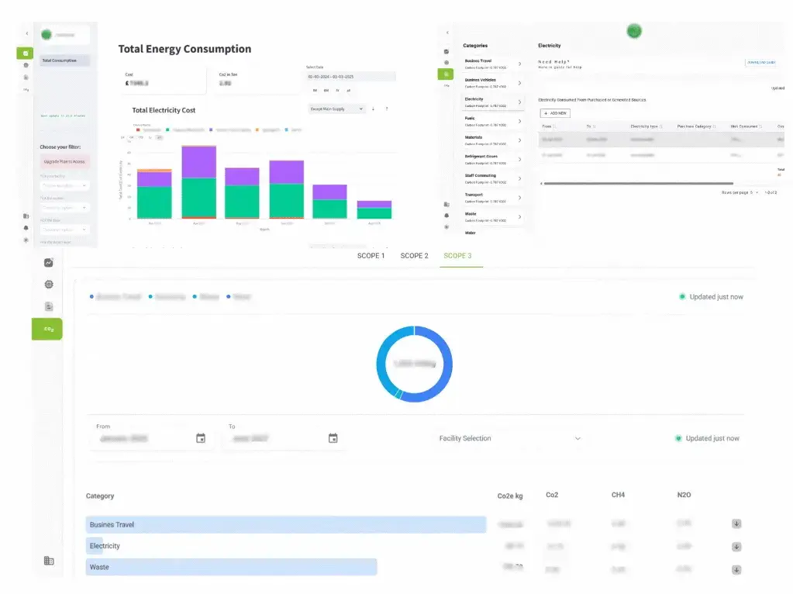This screenshot has width=793, height=594.
Task: Download Busines Travel row data
Action: 736,524
